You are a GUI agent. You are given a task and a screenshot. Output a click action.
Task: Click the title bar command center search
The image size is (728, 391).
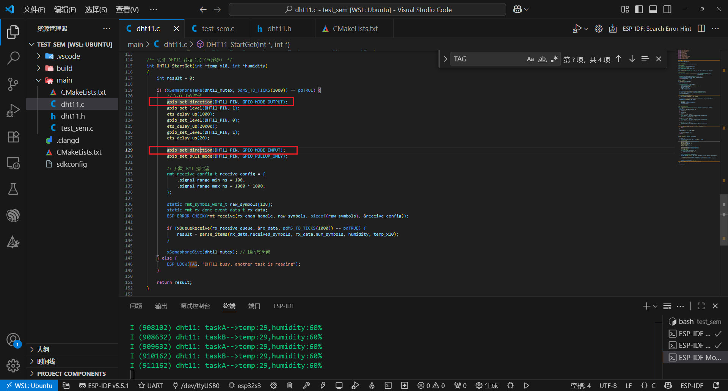click(x=367, y=9)
